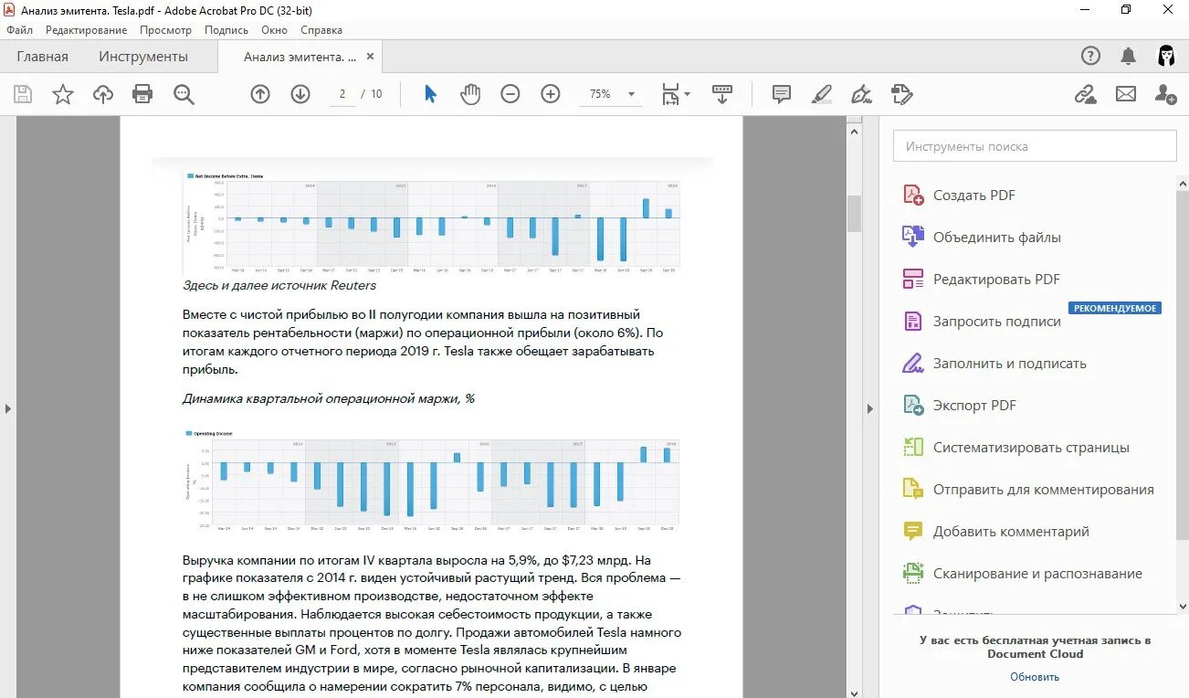Image resolution: width=1189 pixels, height=698 pixels.
Task: Select the Анализ эмитента document tab
Action: pos(300,57)
